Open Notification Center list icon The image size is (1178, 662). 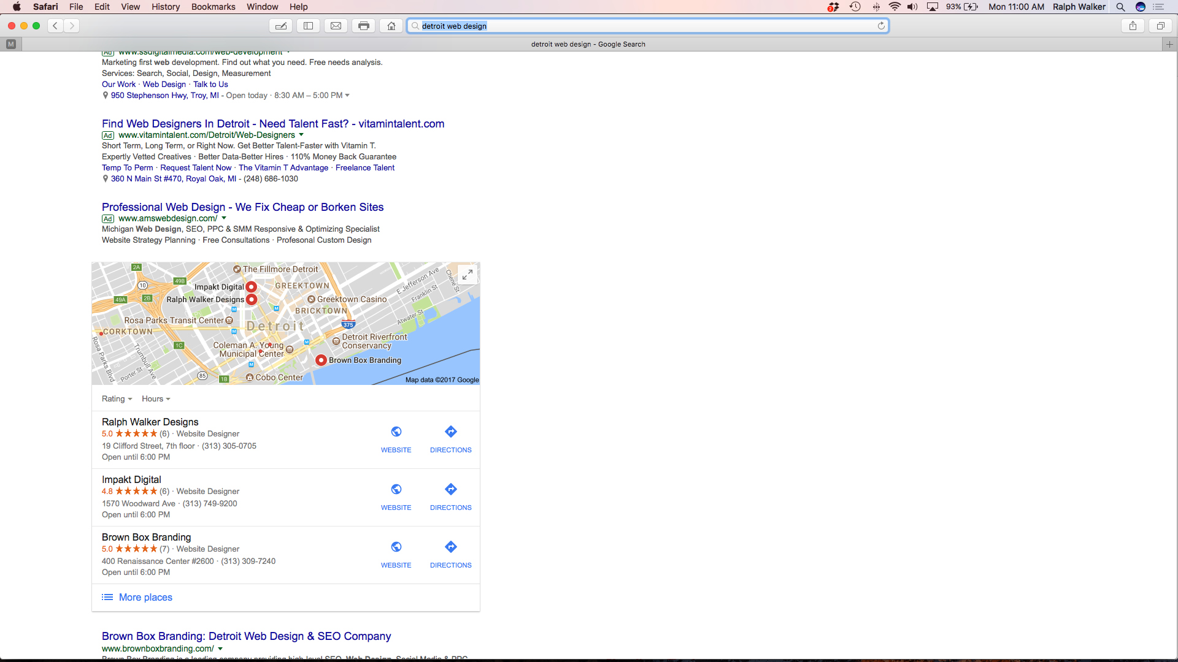(x=1158, y=7)
